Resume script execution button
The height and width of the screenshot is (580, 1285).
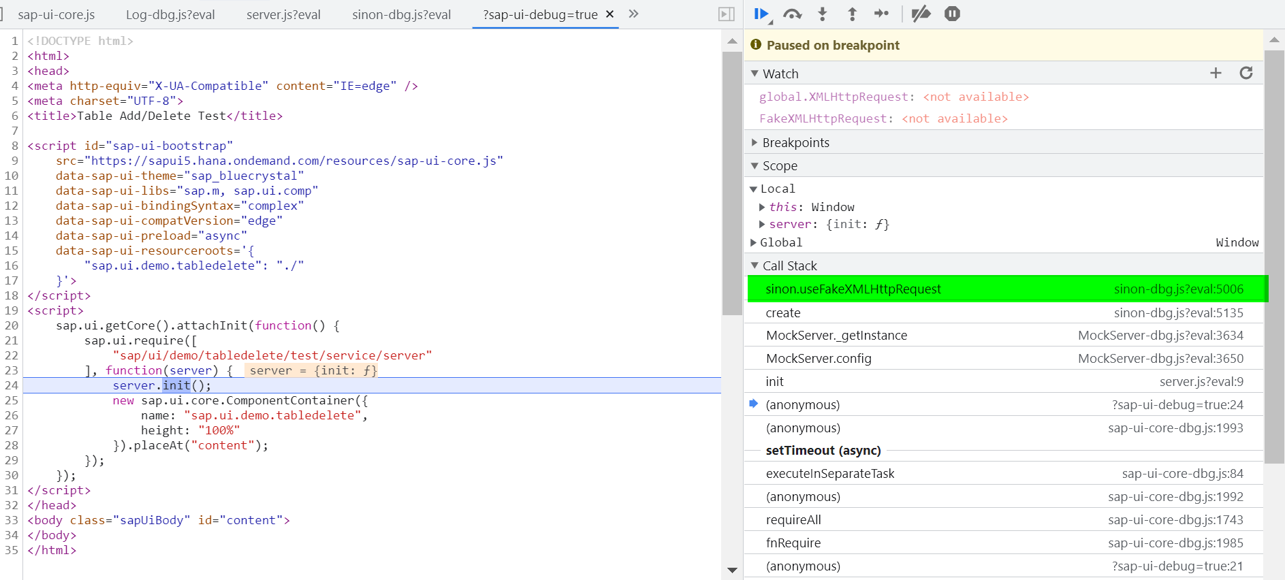pos(761,14)
